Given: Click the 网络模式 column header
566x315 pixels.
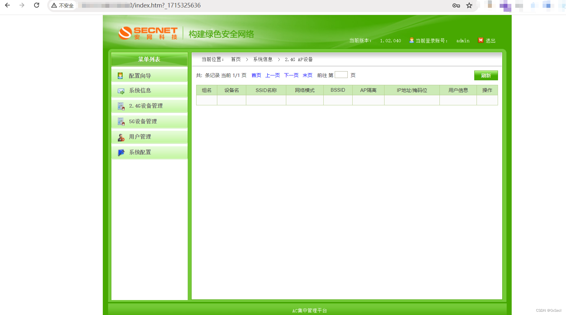Looking at the screenshot, I should [305, 90].
